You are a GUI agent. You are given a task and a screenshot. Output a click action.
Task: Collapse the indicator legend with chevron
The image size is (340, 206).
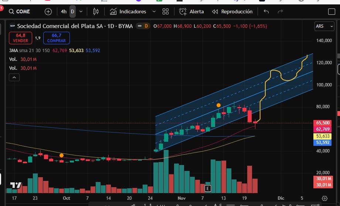(x=14, y=78)
